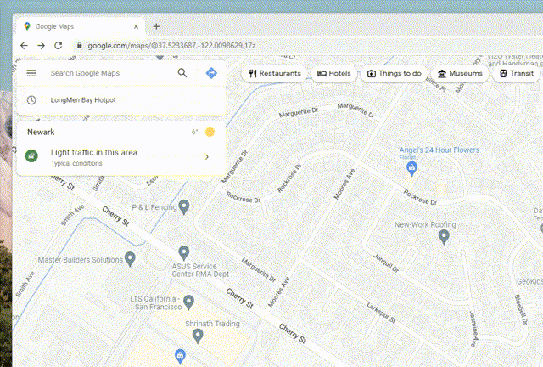Viewport: 543px width, 367px height.
Task: Click the Search Google Maps input field
Action: click(110, 73)
